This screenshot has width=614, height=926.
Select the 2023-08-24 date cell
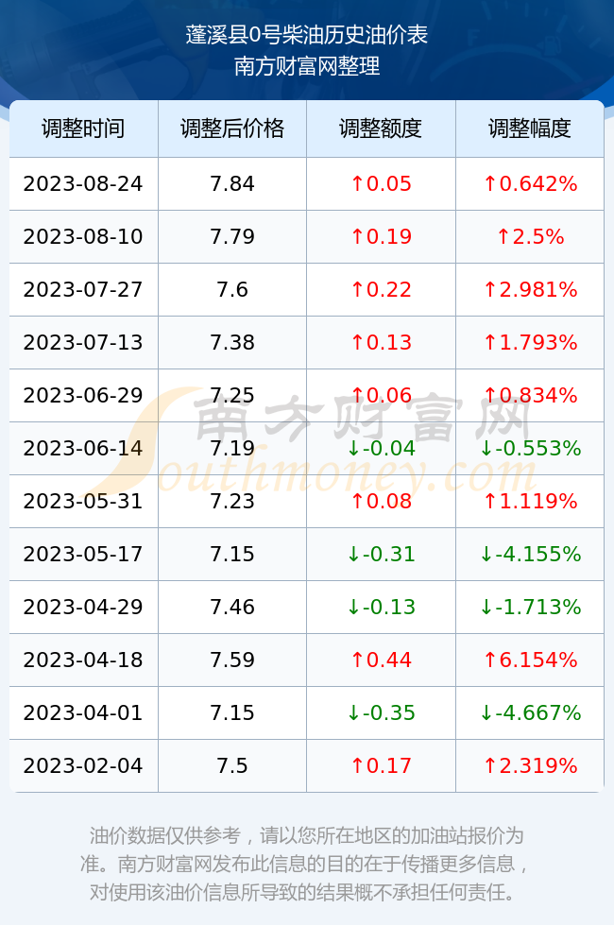click(83, 183)
